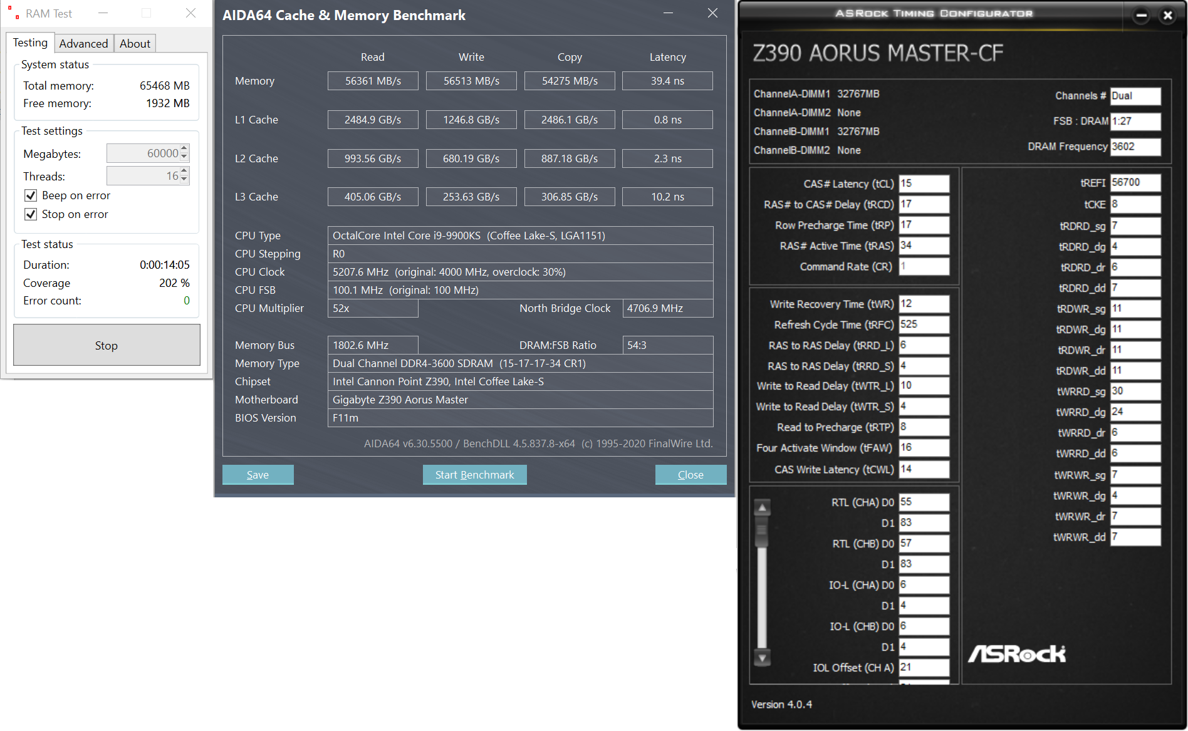This screenshot has height=731, width=1188.
Task: Minimize the RAM Test window
Action: coord(103,13)
